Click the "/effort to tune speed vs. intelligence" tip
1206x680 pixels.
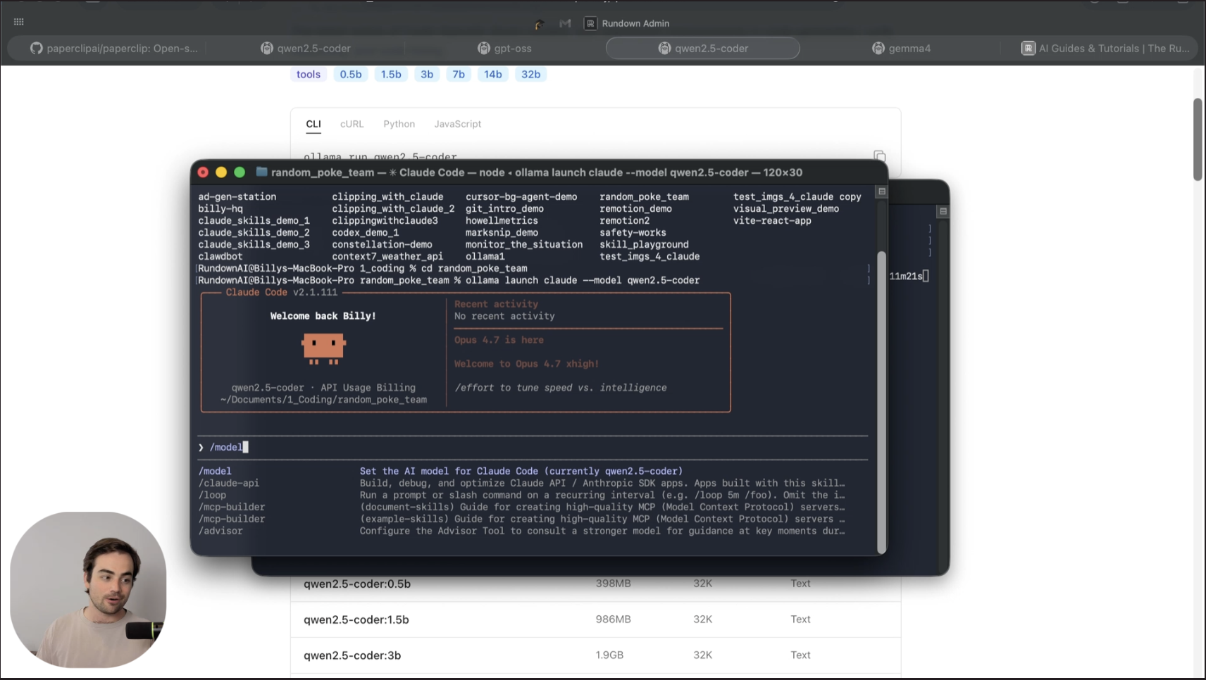(x=561, y=388)
